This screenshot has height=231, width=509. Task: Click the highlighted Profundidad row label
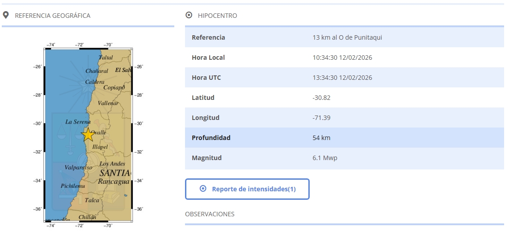pos(211,138)
